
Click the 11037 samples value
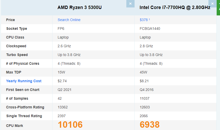coord(145,98)
